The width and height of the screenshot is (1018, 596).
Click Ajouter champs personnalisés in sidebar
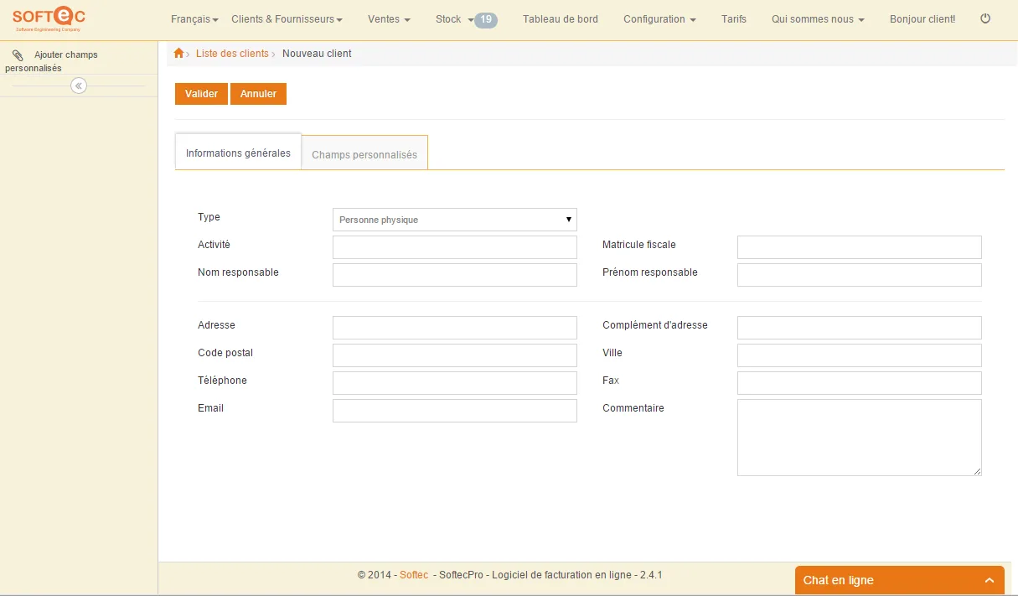tap(51, 61)
